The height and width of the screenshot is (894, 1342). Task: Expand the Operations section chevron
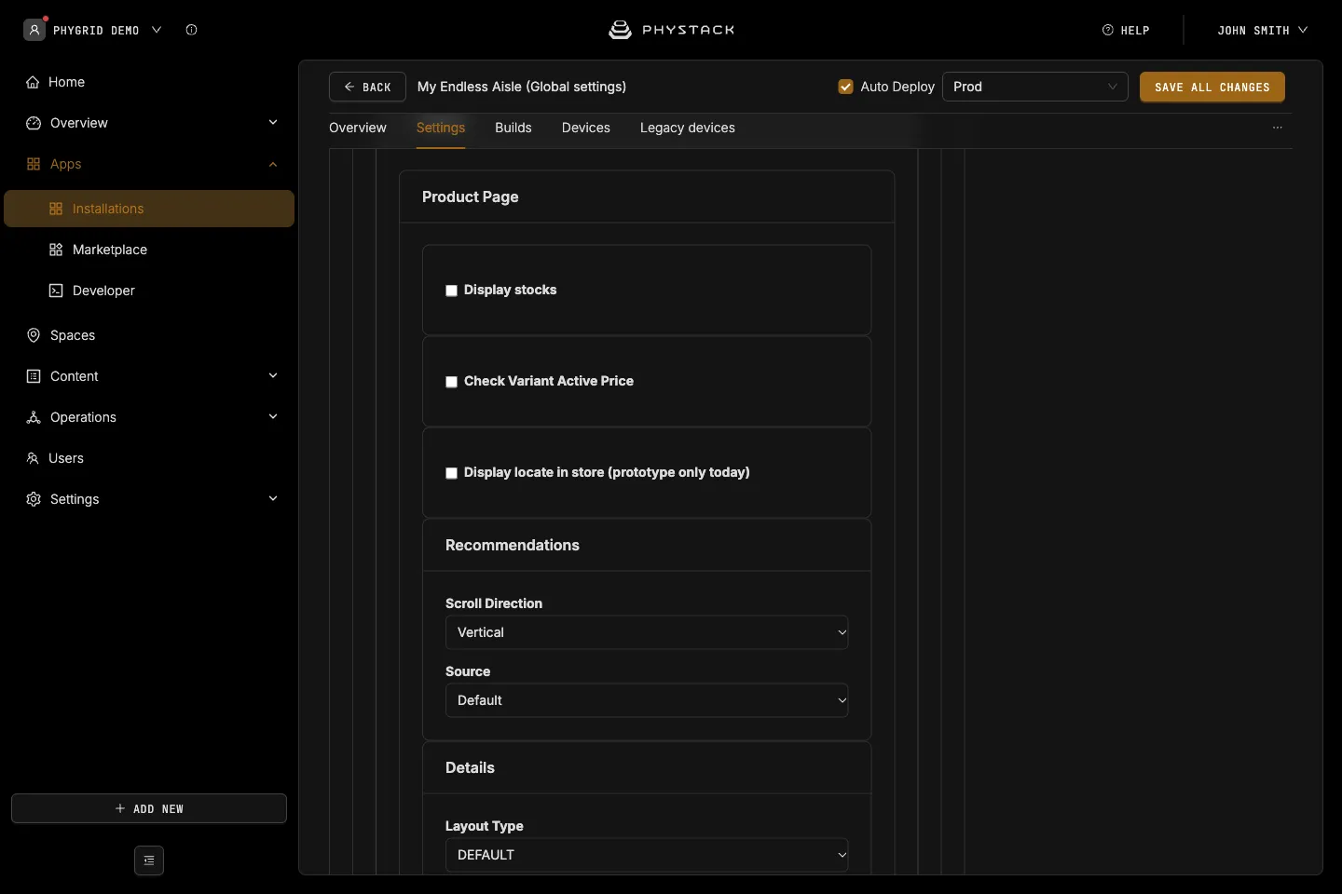[273, 417]
